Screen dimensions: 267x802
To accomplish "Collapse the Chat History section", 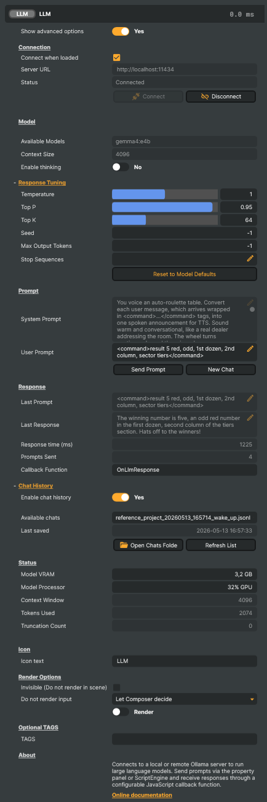I will click(15, 486).
